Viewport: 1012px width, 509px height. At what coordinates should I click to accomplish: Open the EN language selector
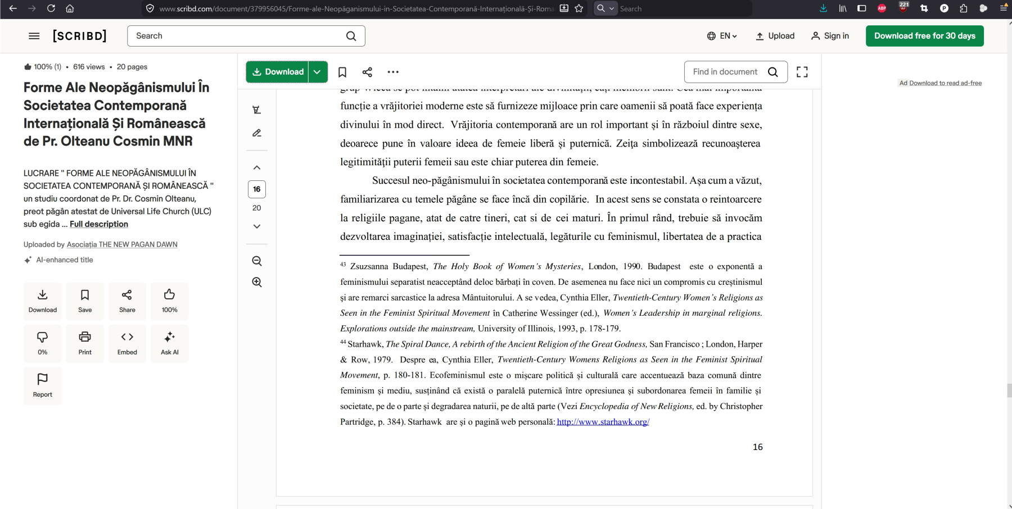[722, 36]
